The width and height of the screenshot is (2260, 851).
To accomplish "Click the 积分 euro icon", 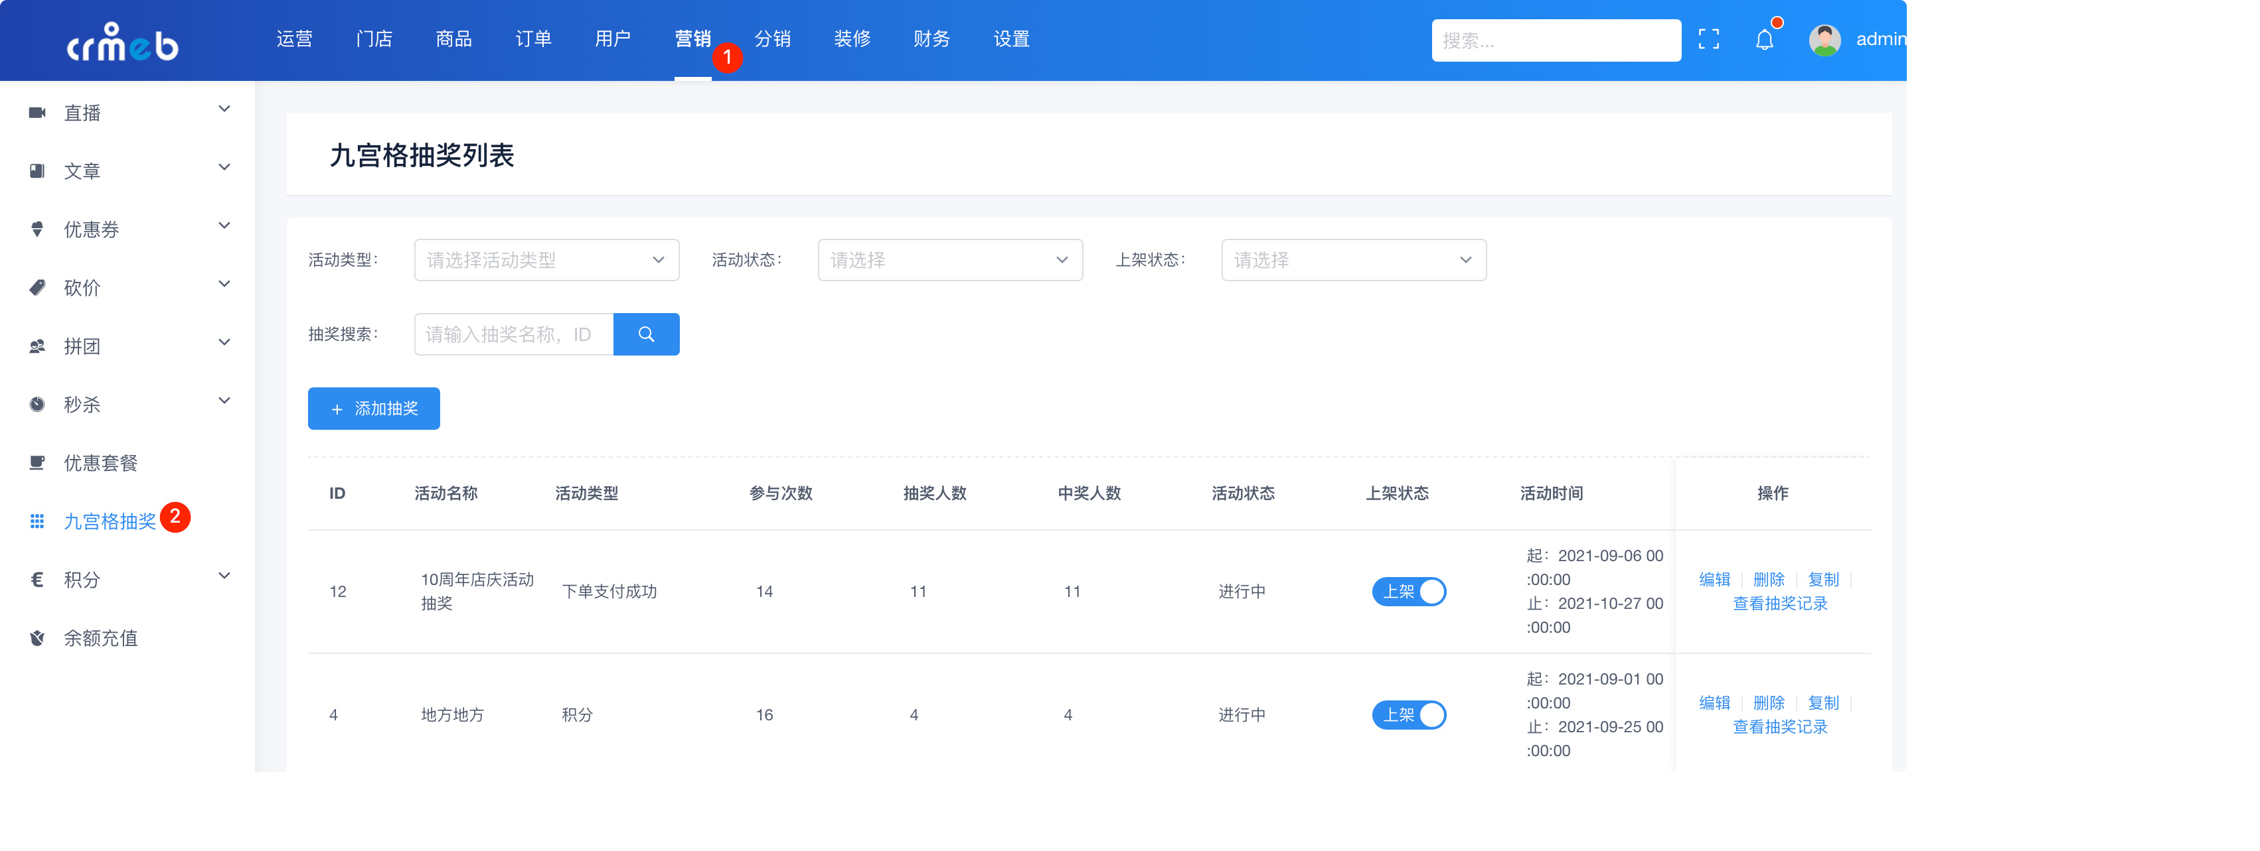I will 37,579.
